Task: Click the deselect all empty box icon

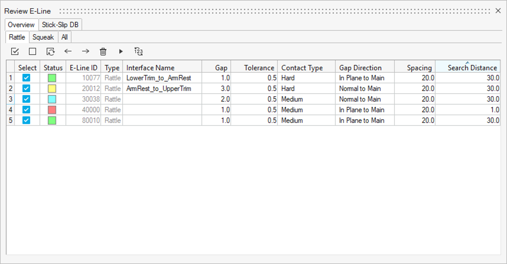Action: pos(32,52)
